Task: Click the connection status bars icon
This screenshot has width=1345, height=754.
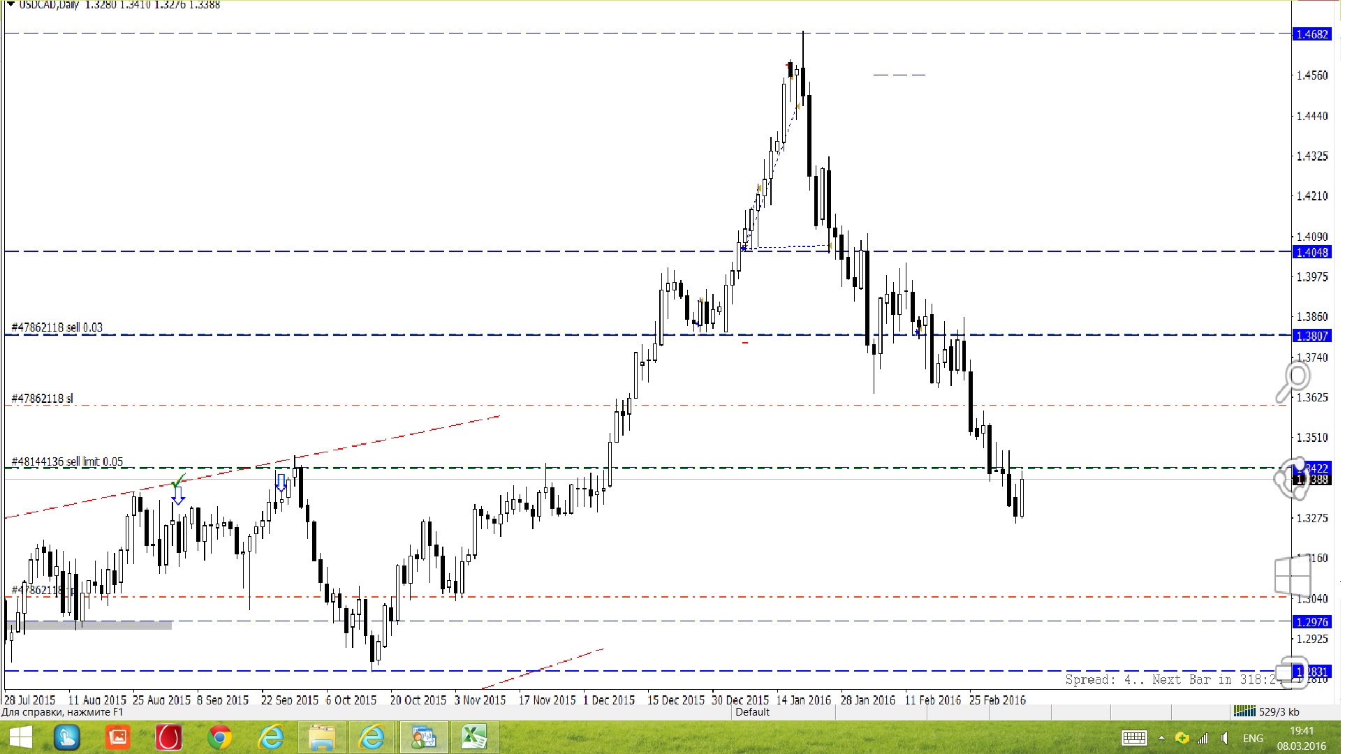Action: click(x=1244, y=711)
